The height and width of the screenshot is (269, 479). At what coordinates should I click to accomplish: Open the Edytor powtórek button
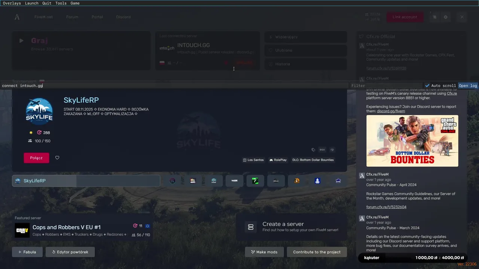click(x=70, y=252)
